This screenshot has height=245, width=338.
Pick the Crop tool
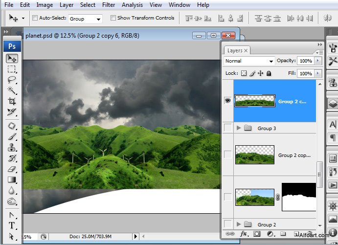pyautogui.click(x=12, y=101)
